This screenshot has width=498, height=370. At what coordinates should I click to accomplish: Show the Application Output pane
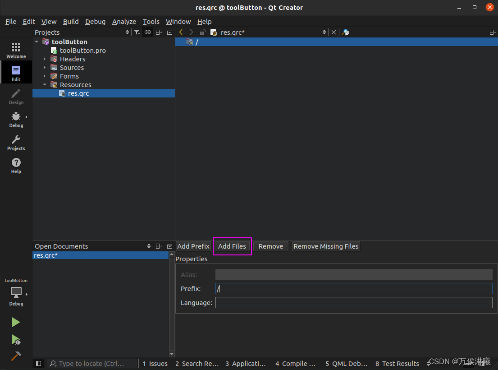click(246, 363)
